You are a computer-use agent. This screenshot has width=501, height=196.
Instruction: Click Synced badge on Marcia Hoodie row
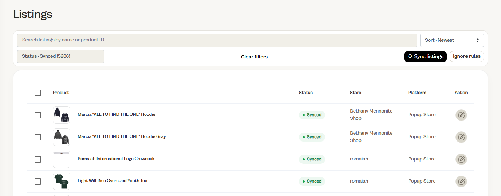point(312,115)
